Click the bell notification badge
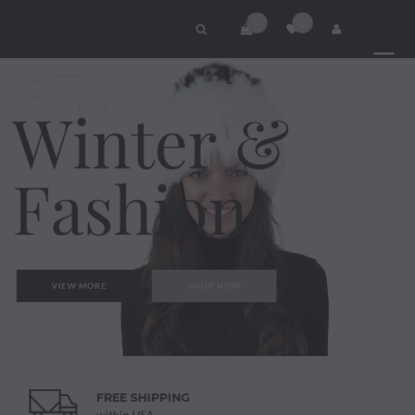 tap(302, 22)
